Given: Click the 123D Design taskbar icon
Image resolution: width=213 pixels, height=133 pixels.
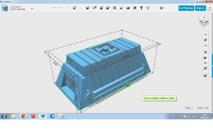Looking at the screenshot, I should 43,116.
